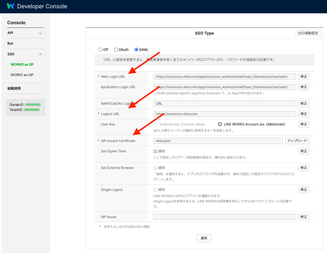Select the SAML radio button

tap(136, 49)
